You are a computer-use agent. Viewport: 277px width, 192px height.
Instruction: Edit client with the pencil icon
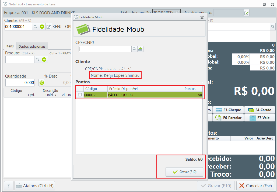pyautogui.click(x=48, y=27)
